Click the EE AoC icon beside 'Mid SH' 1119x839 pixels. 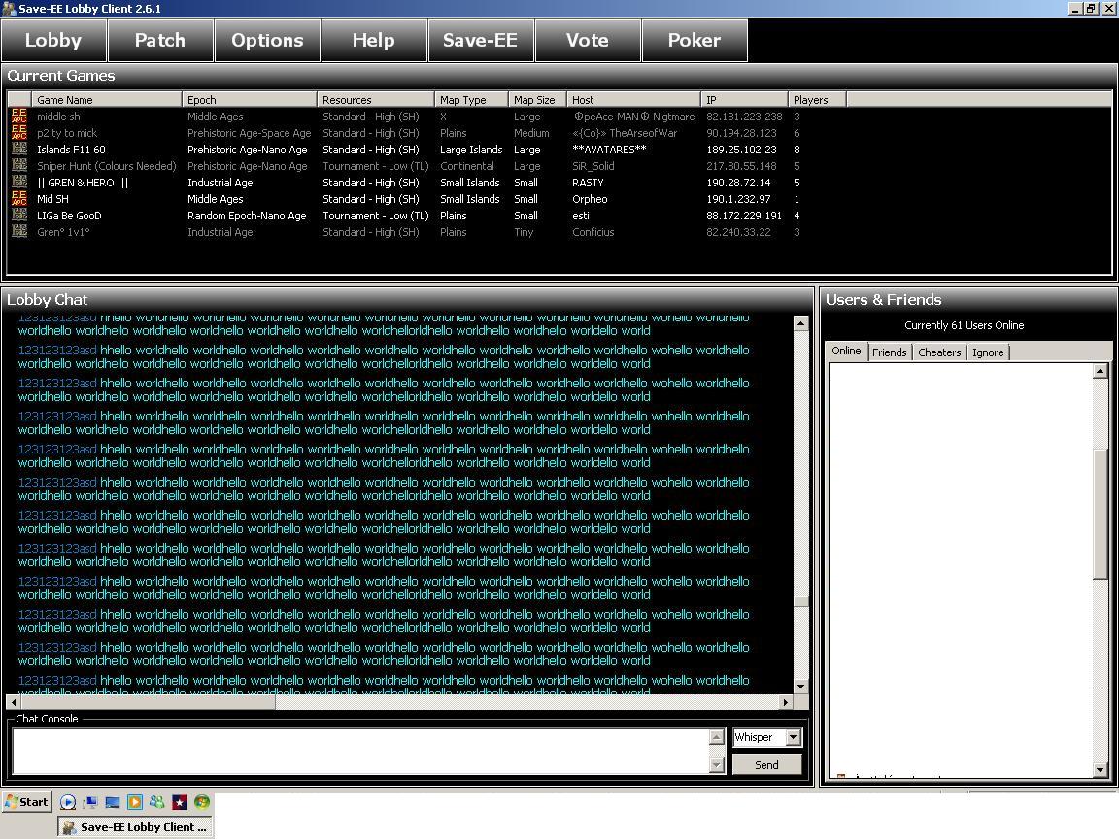pos(19,199)
